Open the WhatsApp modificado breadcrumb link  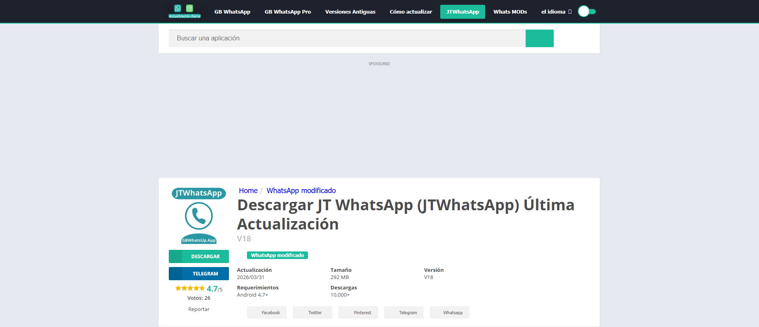pyautogui.click(x=301, y=191)
